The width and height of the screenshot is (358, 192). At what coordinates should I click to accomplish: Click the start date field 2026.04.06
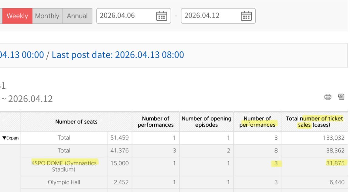pos(134,16)
